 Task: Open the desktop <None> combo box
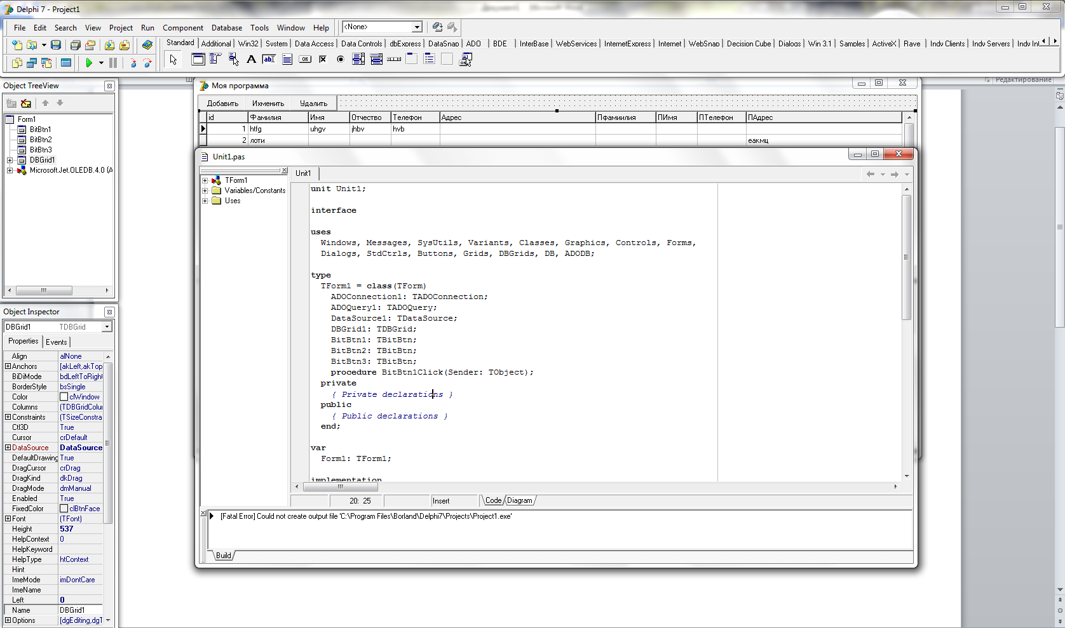383,27
